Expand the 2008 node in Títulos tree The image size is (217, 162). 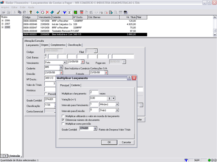pyautogui.click(x=2, y=27)
